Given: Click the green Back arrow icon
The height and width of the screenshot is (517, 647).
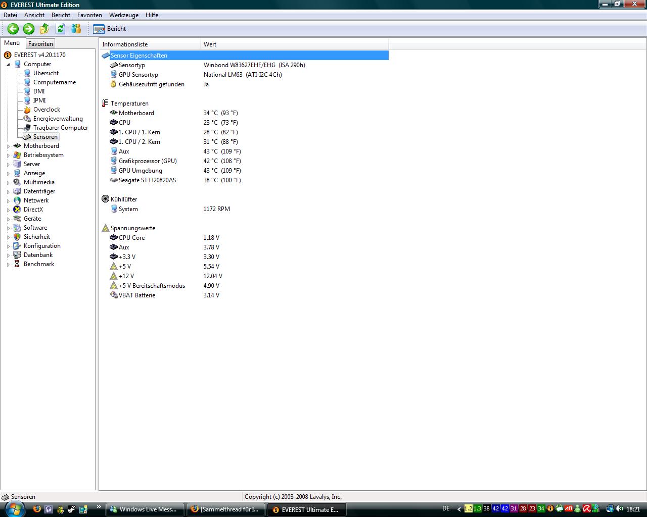Looking at the screenshot, I should click(13, 29).
